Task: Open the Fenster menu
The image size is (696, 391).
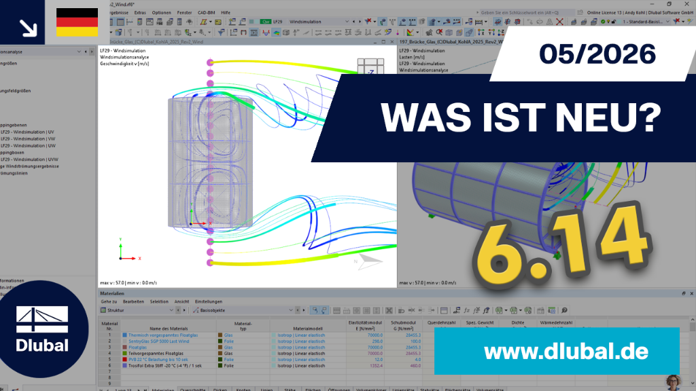Action: click(x=184, y=13)
